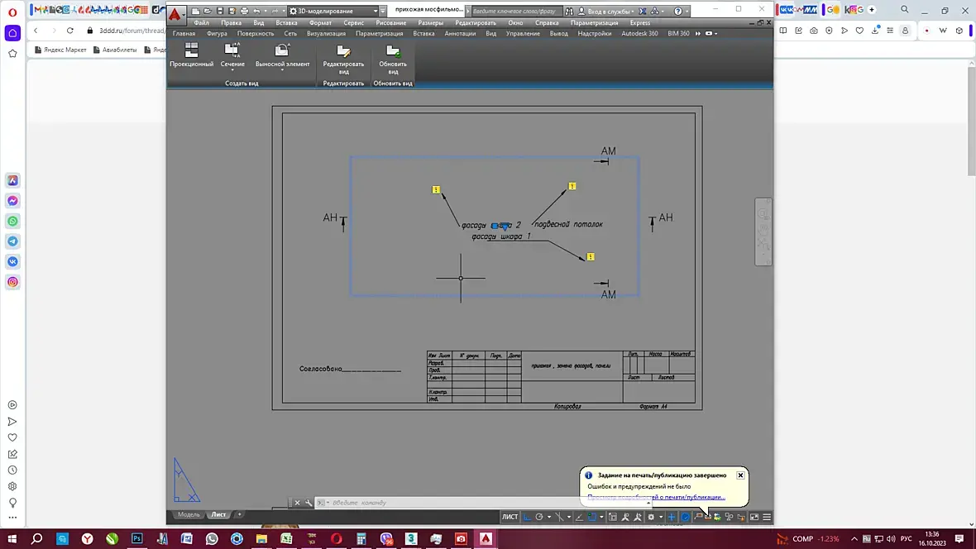The width and height of the screenshot is (976, 549).
Task: Toggle the ЛИСТ paper space button
Action: point(510,517)
